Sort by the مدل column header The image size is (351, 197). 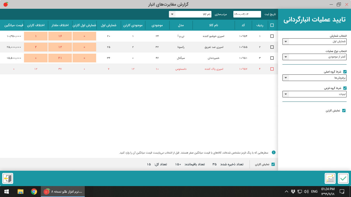pos(181,25)
